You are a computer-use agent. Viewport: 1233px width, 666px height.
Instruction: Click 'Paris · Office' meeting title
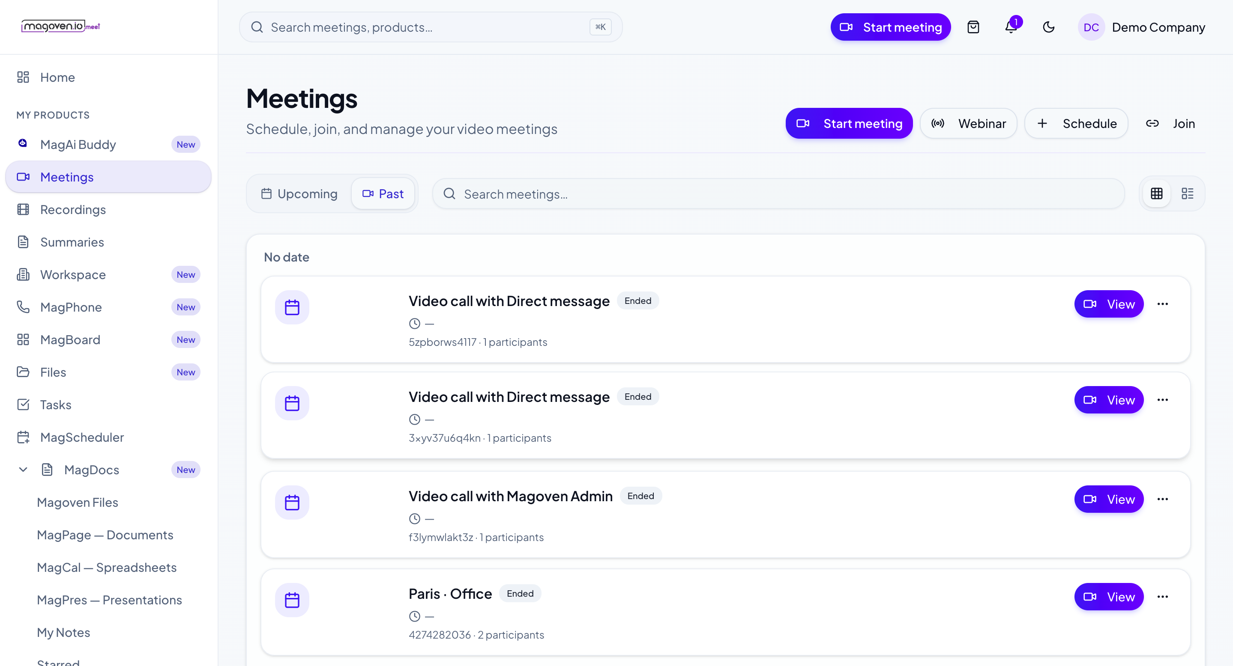point(450,593)
